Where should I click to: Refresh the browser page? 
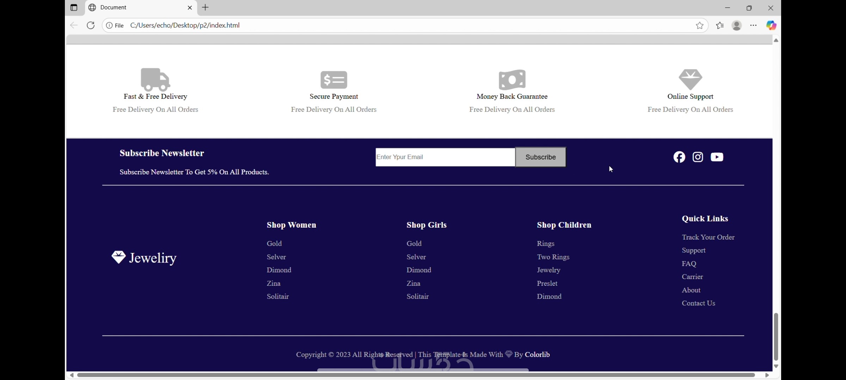click(x=91, y=25)
